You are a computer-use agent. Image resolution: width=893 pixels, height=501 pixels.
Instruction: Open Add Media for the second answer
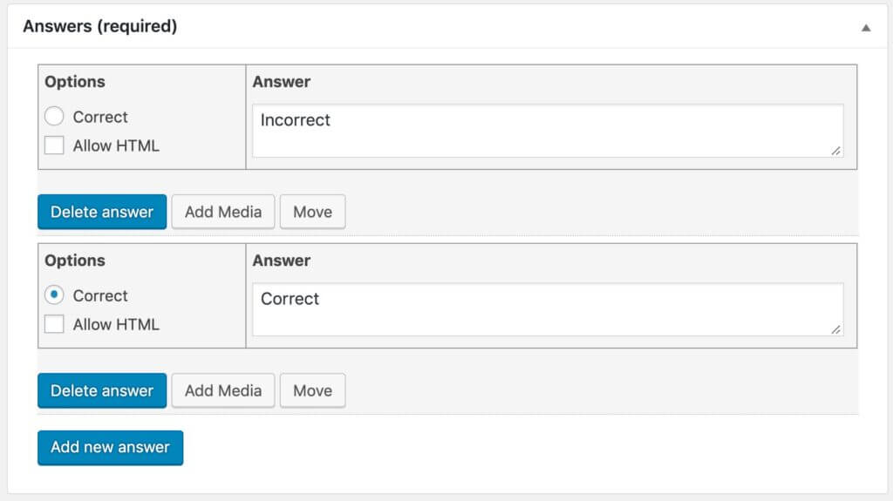pyautogui.click(x=222, y=390)
